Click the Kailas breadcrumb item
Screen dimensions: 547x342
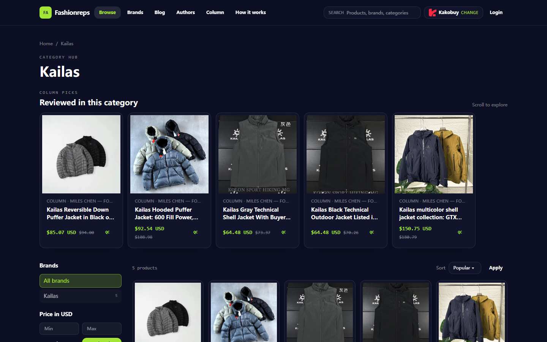(x=67, y=44)
